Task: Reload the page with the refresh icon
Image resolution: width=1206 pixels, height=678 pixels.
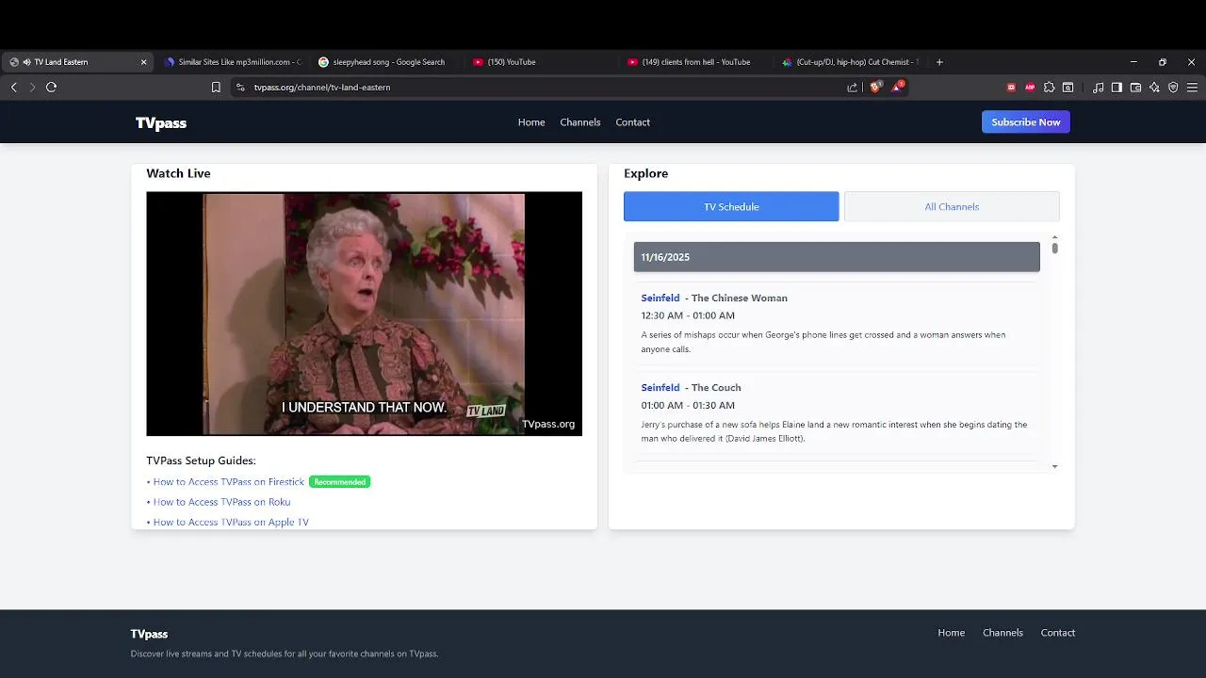Action: tap(51, 87)
